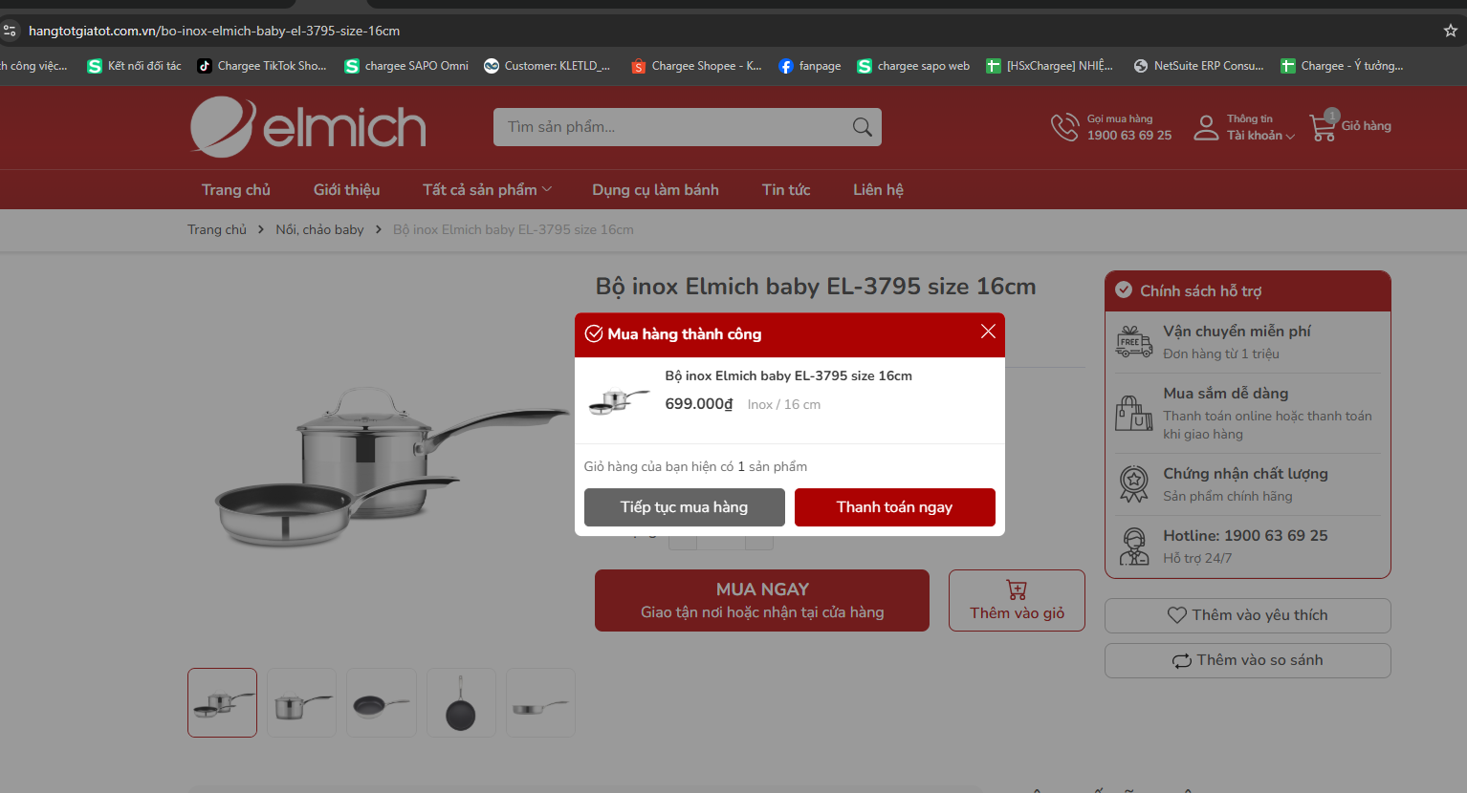Click the Elmich logo
This screenshot has height=793, width=1467.
coord(308,127)
